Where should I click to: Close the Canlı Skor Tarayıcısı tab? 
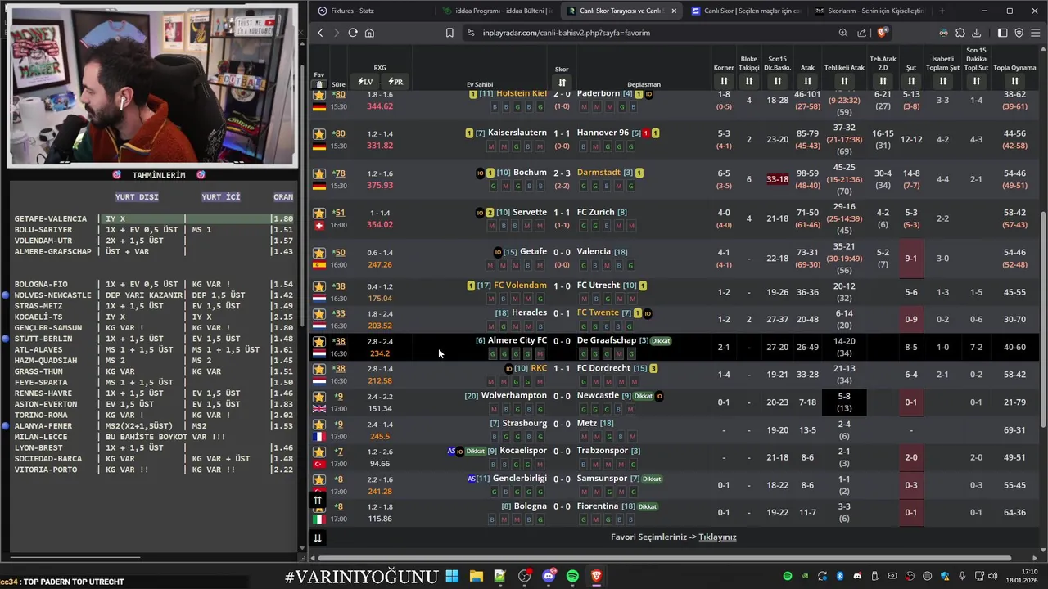click(x=674, y=11)
